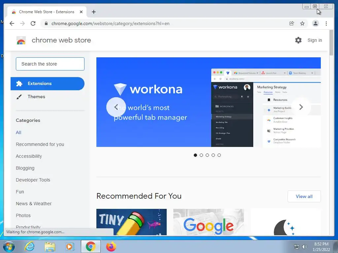Show the previous carousel slide

pos(116,107)
